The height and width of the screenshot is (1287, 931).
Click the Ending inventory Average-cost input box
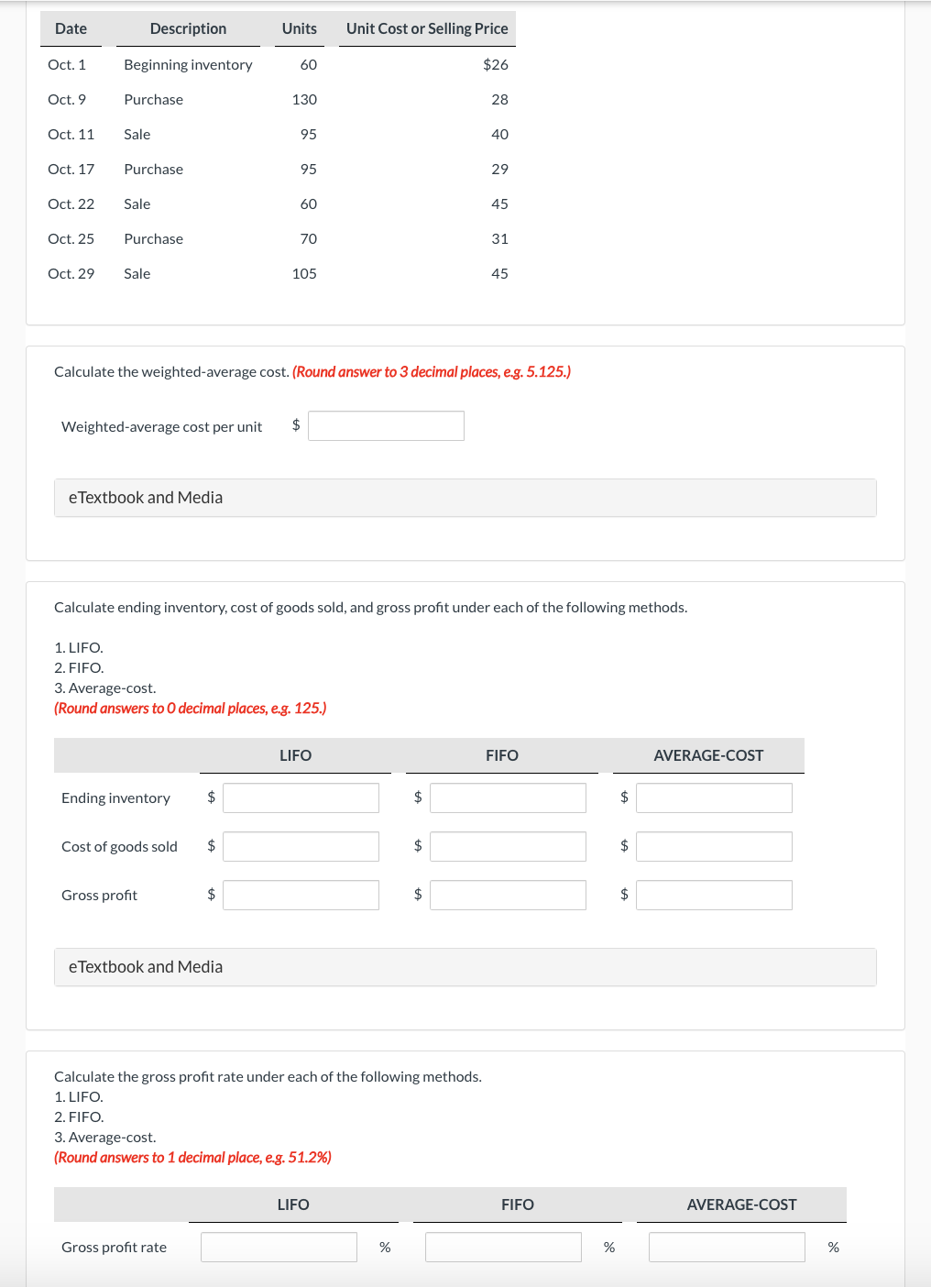(714, 797)
